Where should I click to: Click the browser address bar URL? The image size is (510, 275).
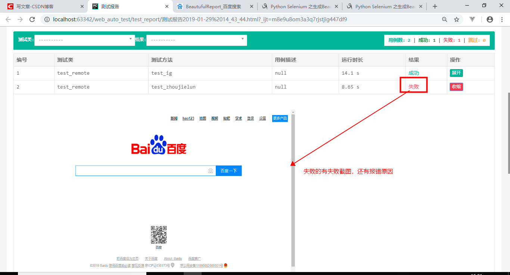pyautogui.click(x=200, y=19)
